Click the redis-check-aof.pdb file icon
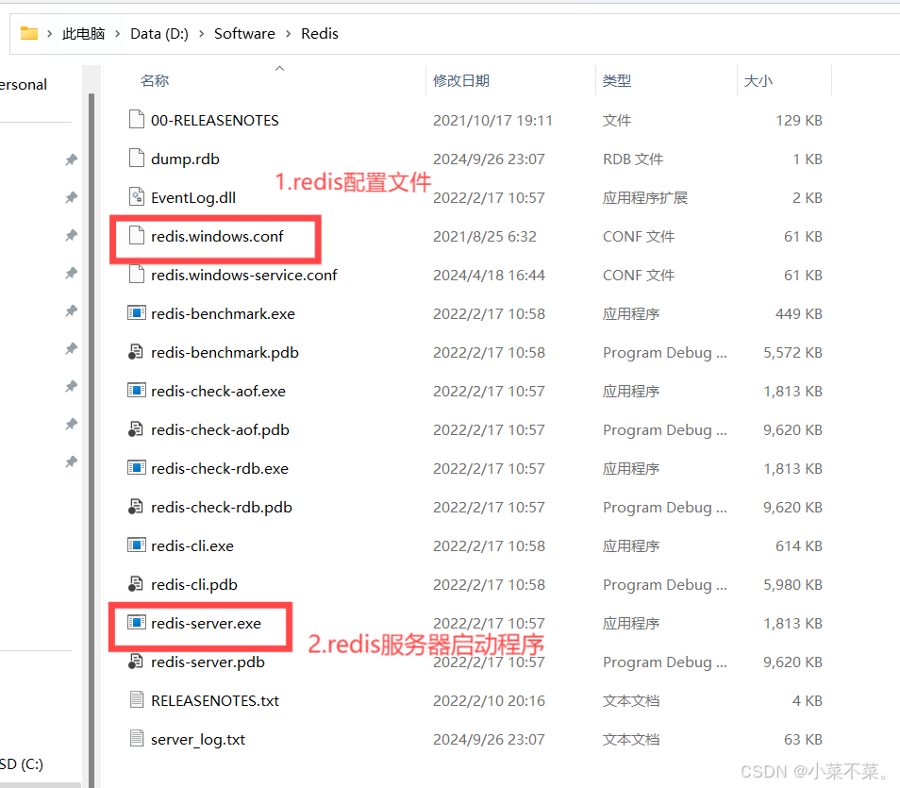 pos(136,429)
